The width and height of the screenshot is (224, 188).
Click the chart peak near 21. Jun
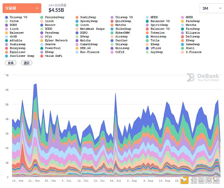tap(35, 84)
